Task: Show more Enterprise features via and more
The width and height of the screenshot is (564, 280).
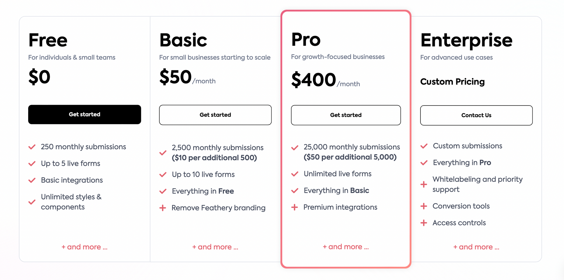Action: point(476,247)
